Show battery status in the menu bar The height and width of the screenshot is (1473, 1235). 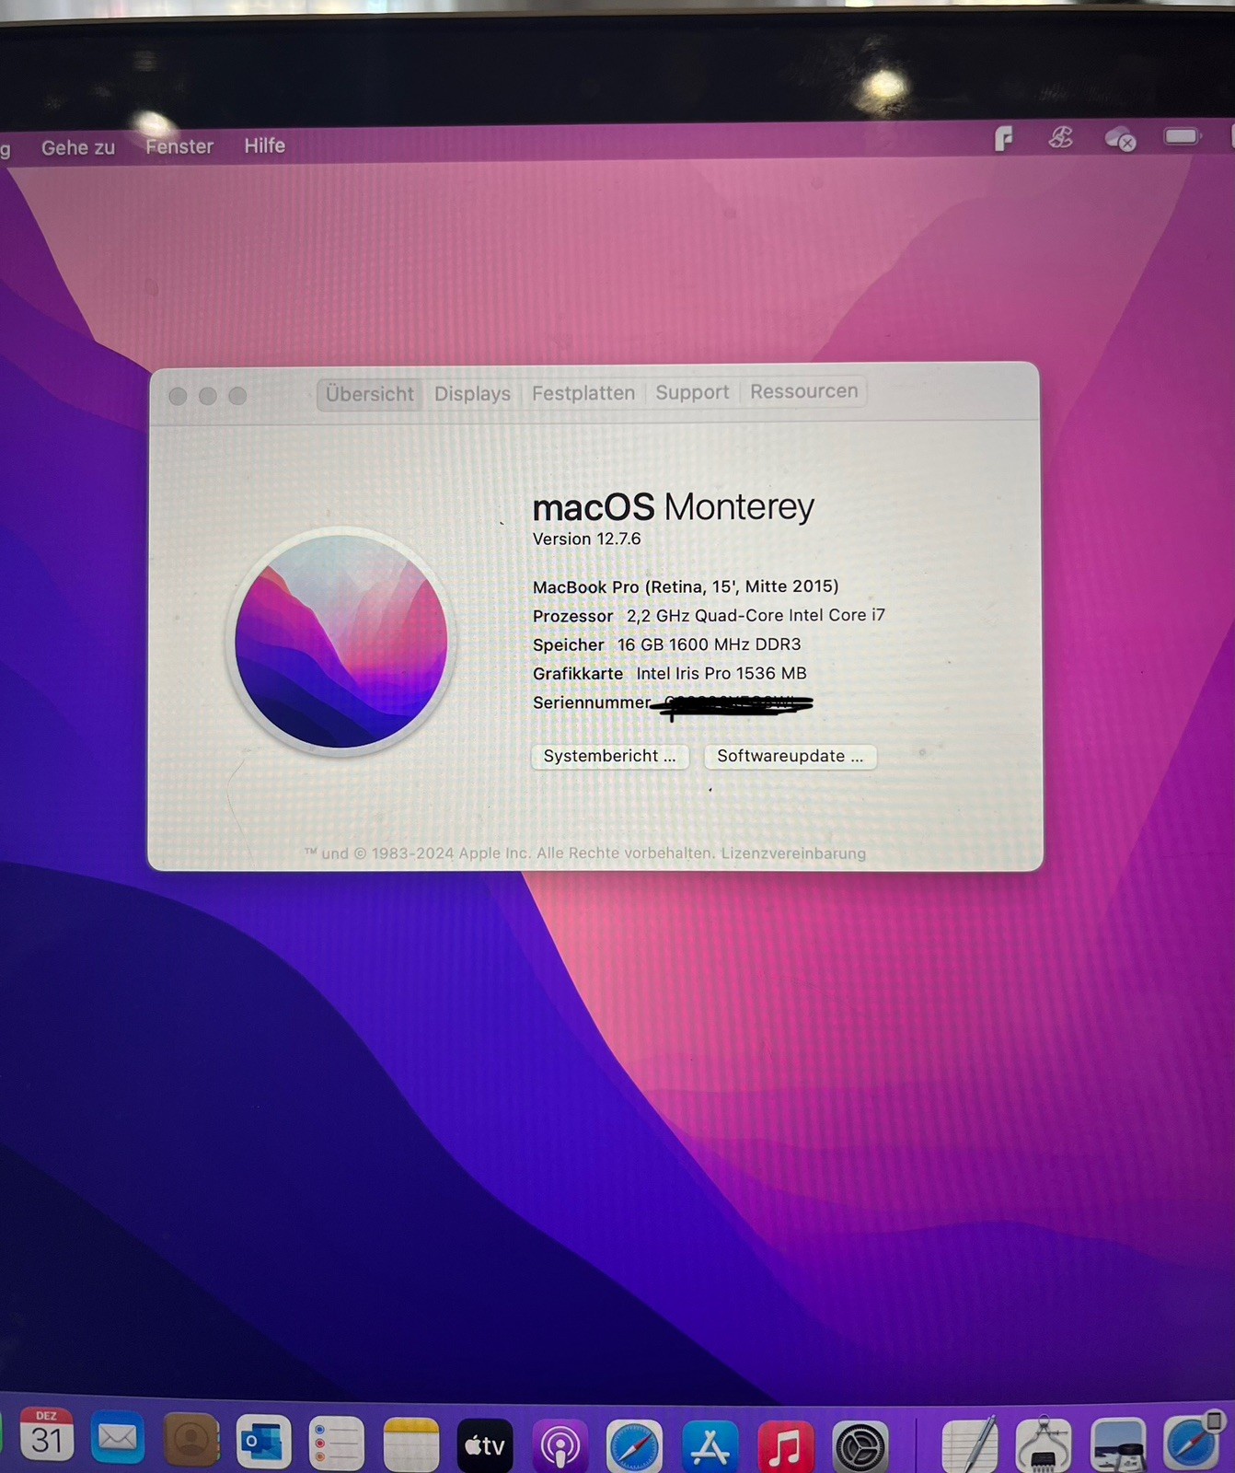[1183, 136]
